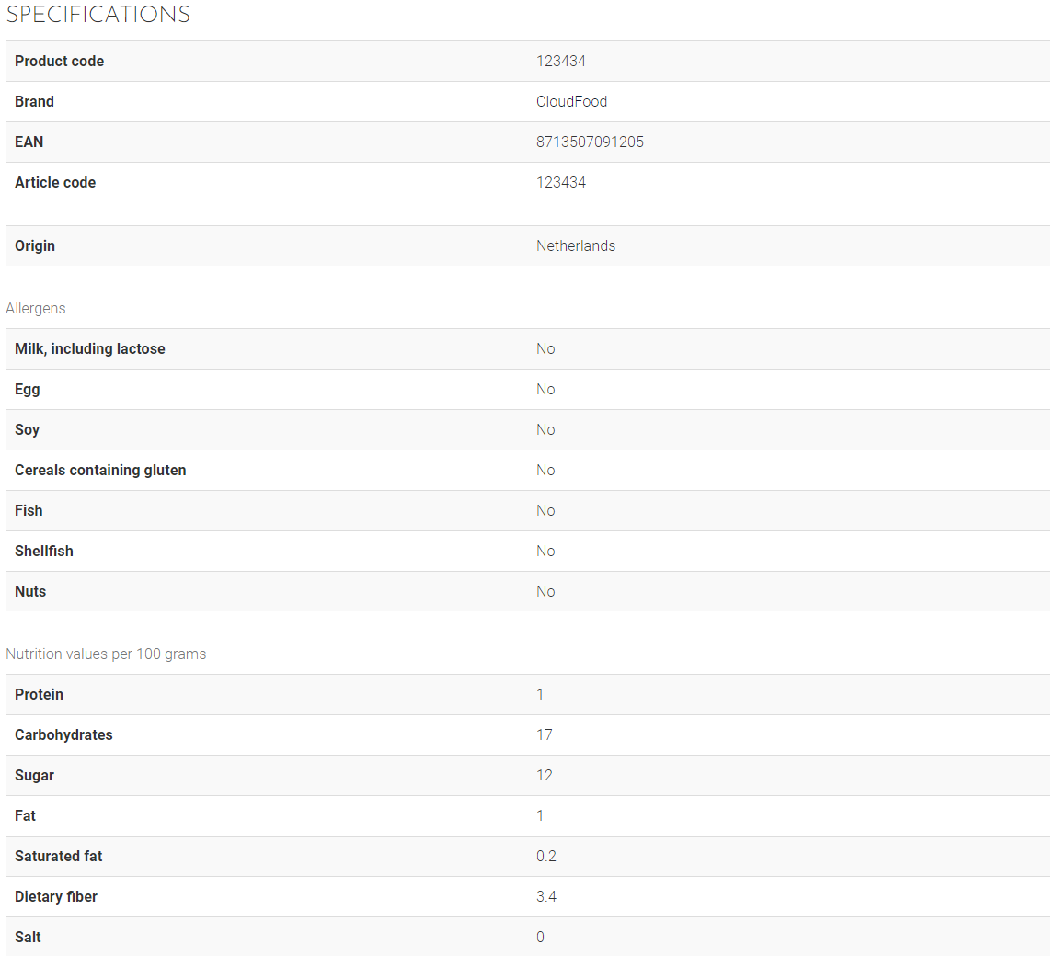Click the No value for Nuts
Image resolution: width=1056 pixels, height=956 pixels.
[545, 592]
